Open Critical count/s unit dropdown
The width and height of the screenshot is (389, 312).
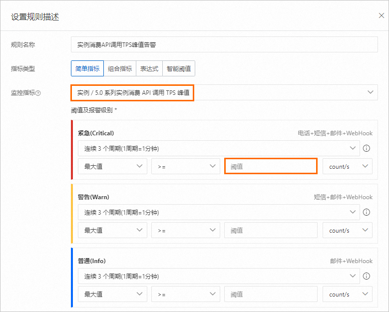[x=348, y=166]
